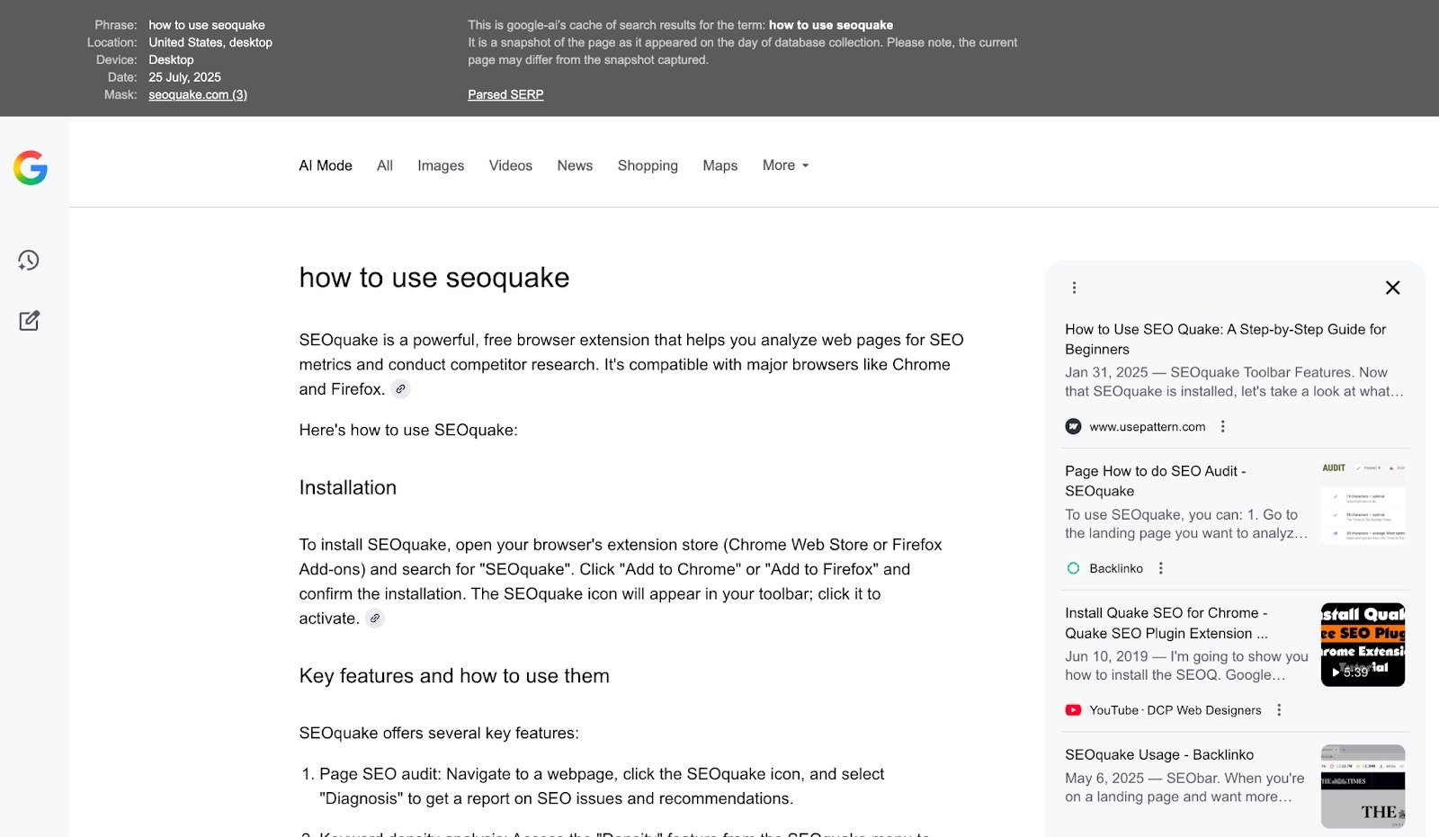This screenshot has width=1439, height=837.
Task: Open options menu beside Backlinko source
Action: [1161, 568]
